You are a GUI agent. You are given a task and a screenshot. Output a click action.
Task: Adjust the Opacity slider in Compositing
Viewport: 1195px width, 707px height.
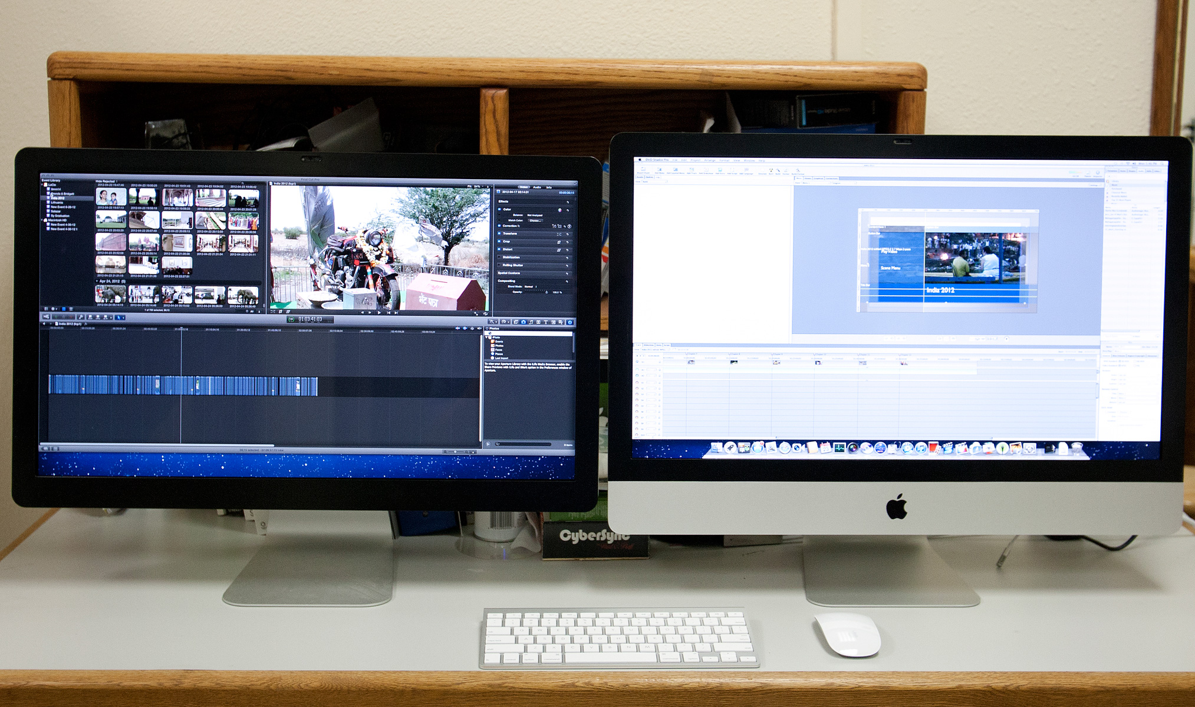coord(536,292)
